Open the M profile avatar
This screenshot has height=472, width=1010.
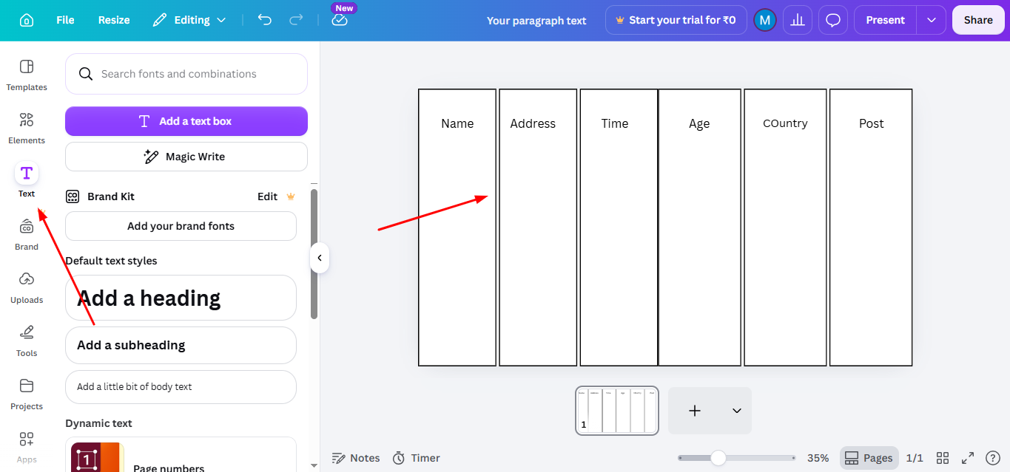[x=764, y=20]
